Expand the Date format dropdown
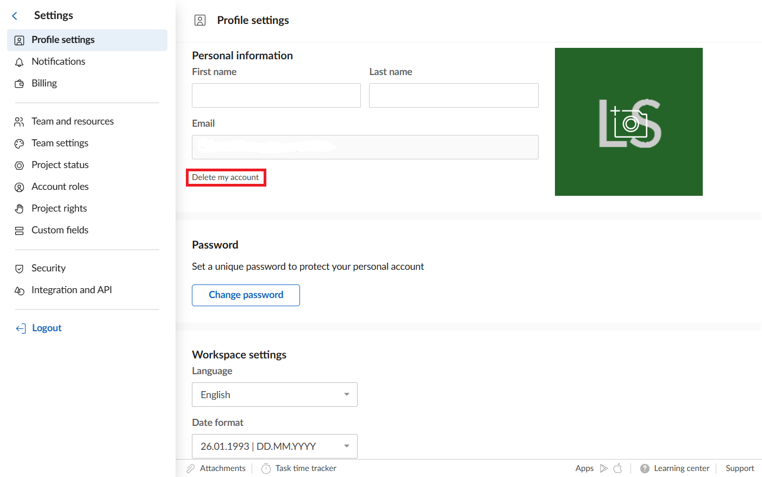 coord(274,447)
